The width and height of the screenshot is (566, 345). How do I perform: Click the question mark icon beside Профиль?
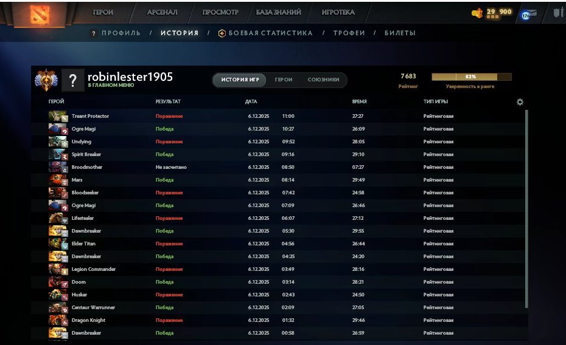(94, 33)
